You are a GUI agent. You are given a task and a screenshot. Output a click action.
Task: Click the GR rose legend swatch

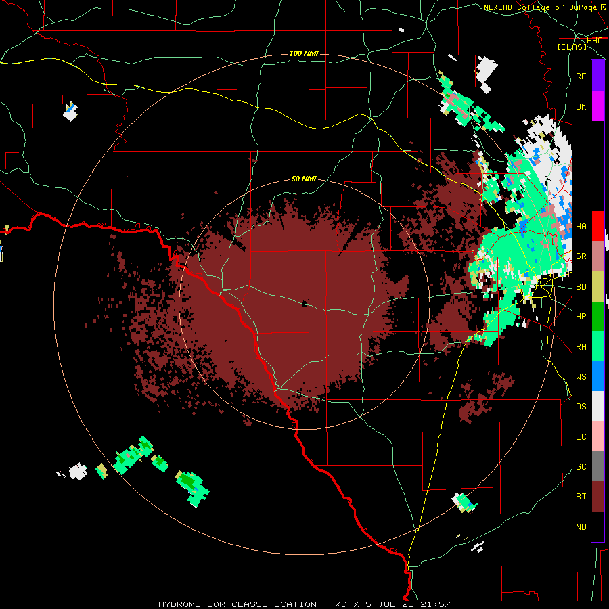[x=597, y=256]
